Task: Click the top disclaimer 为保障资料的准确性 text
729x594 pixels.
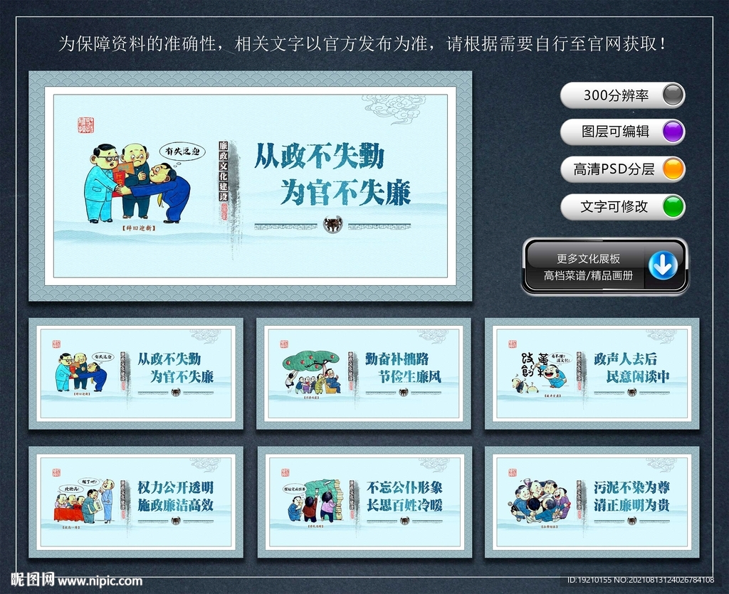Action: pos(364,44)
